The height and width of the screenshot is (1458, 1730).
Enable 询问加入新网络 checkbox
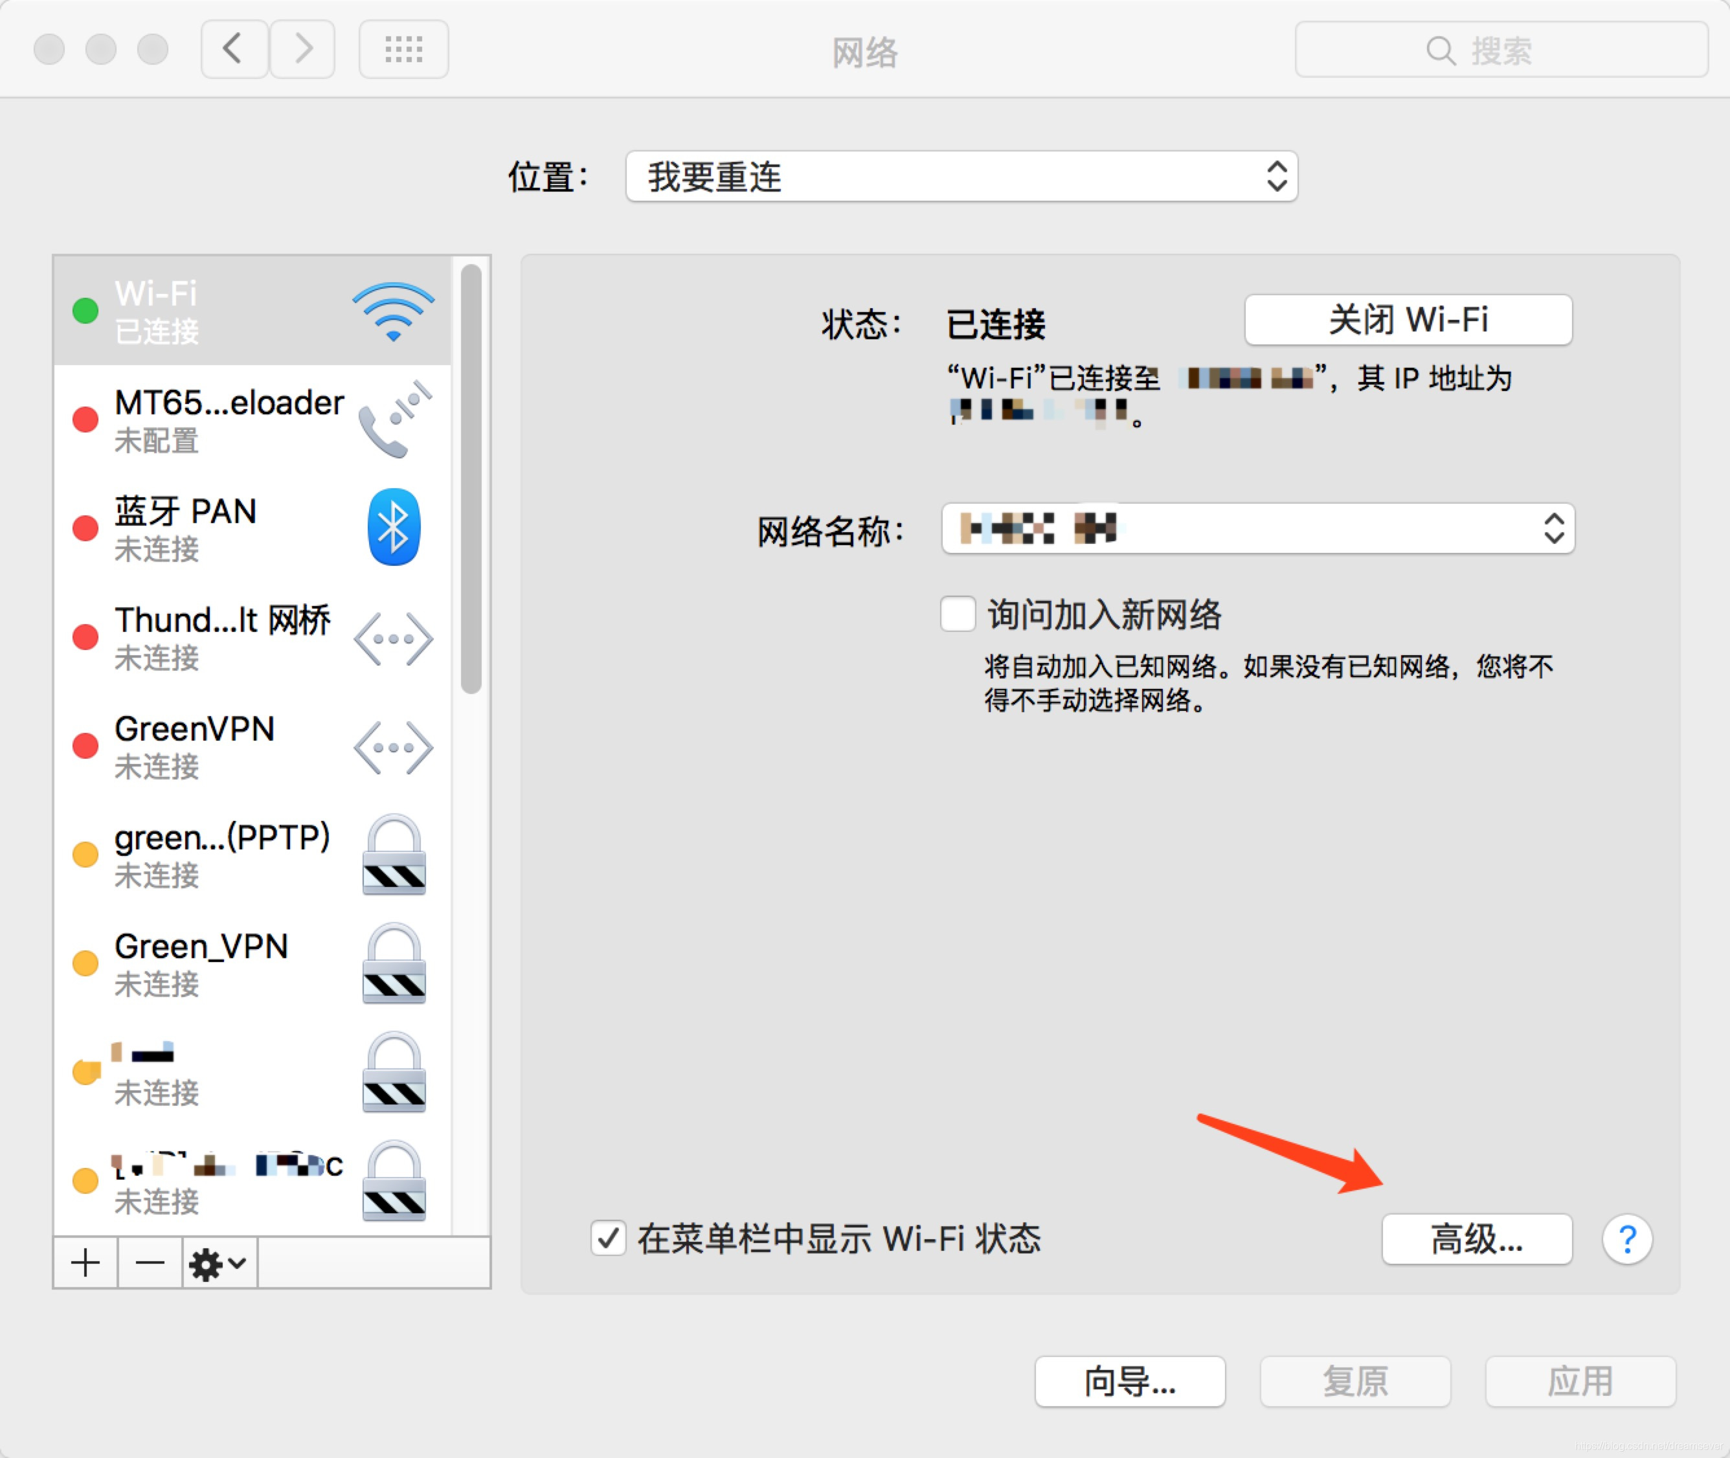click(958, 614)
